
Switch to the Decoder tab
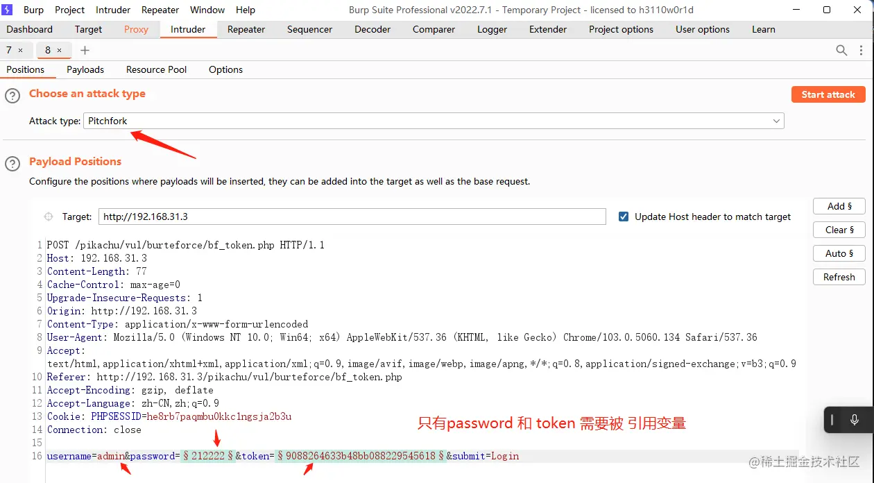click(372, 29)
